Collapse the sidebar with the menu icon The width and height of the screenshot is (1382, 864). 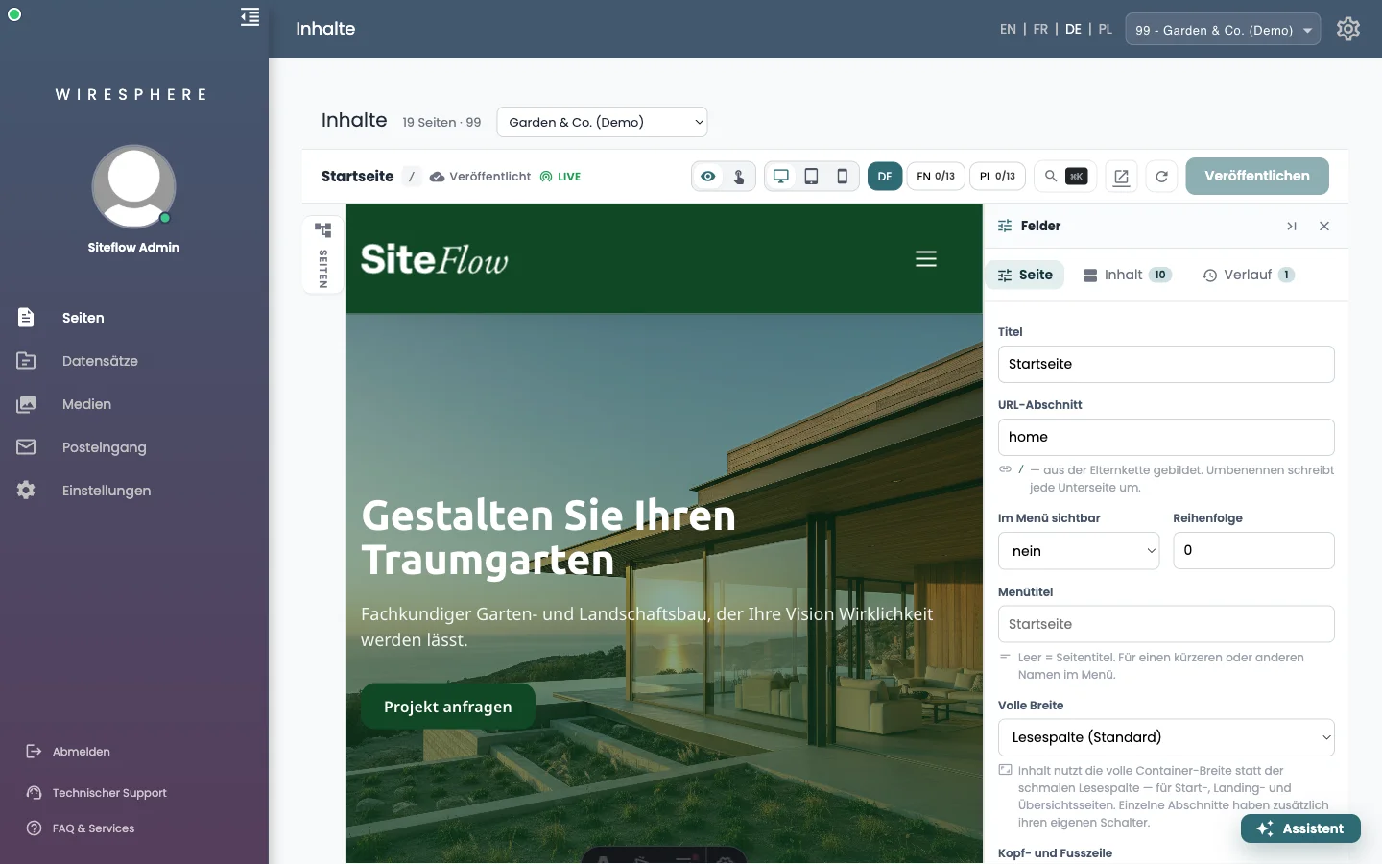250,17
